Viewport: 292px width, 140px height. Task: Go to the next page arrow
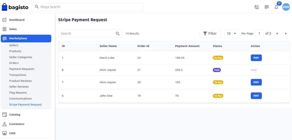click(x=286, y=34)
